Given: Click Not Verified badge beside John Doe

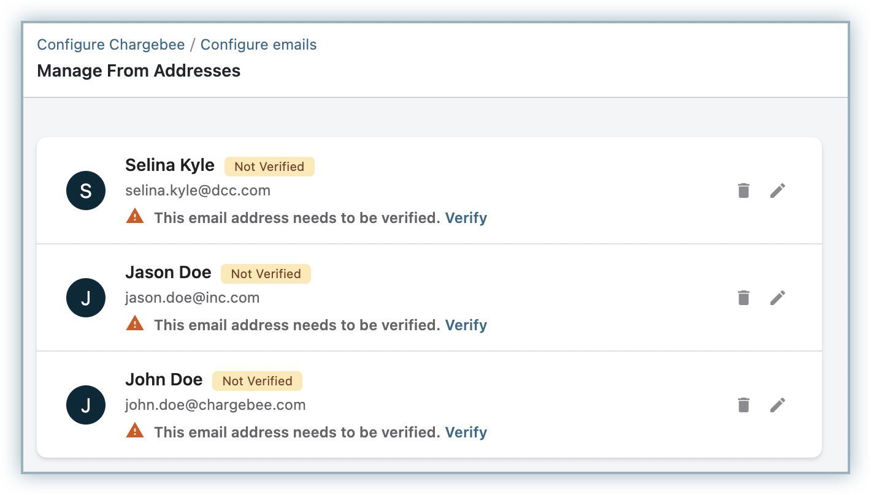Looking at the screenshot, I should 257,381.
